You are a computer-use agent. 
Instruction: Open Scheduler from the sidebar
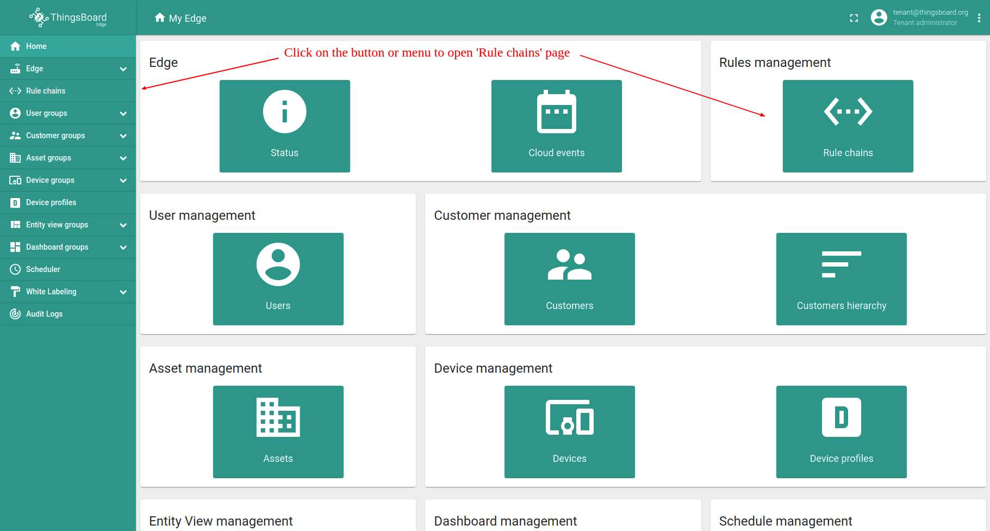68,269
